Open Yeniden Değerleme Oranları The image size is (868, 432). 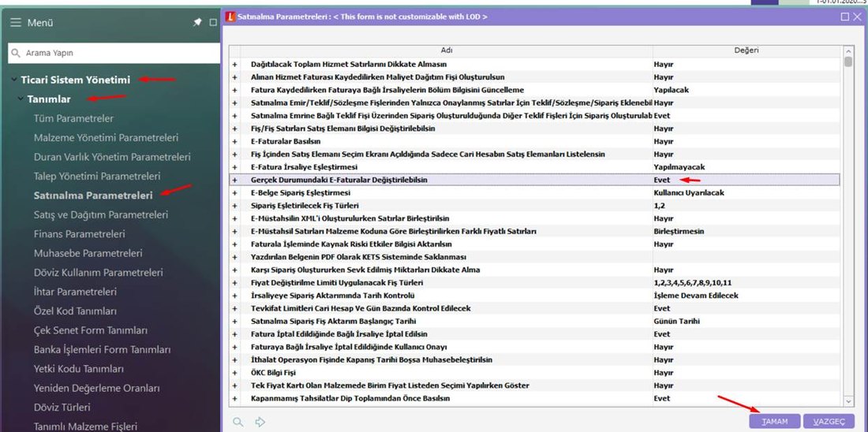(97, 388)
